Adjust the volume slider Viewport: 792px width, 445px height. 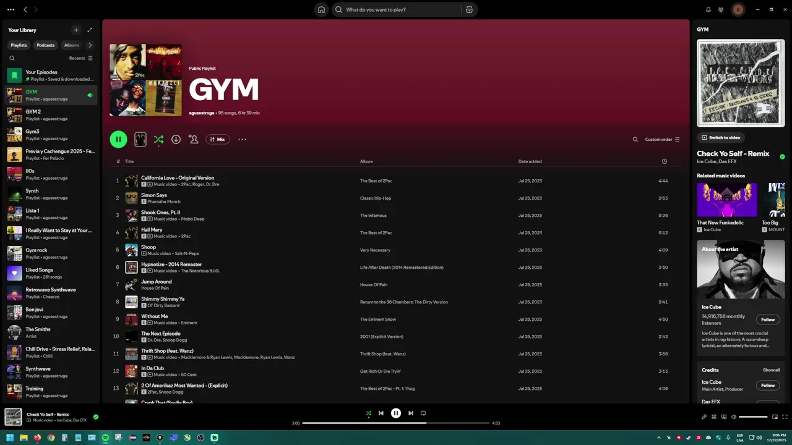point(753,417)
